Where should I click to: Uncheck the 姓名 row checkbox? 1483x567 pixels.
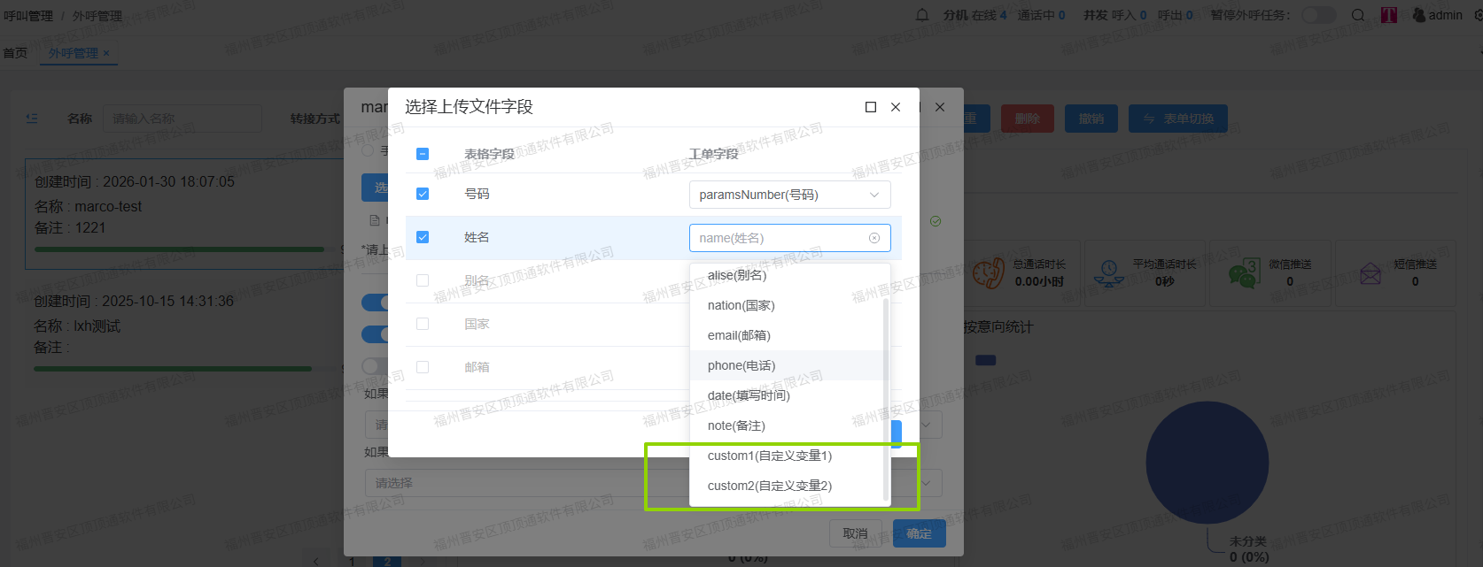click(423, 237)
